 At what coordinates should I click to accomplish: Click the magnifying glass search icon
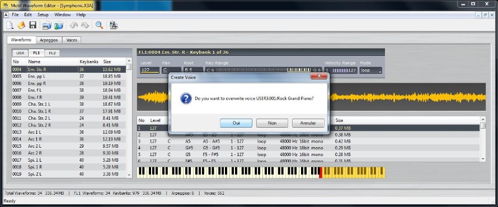[99, 25]
